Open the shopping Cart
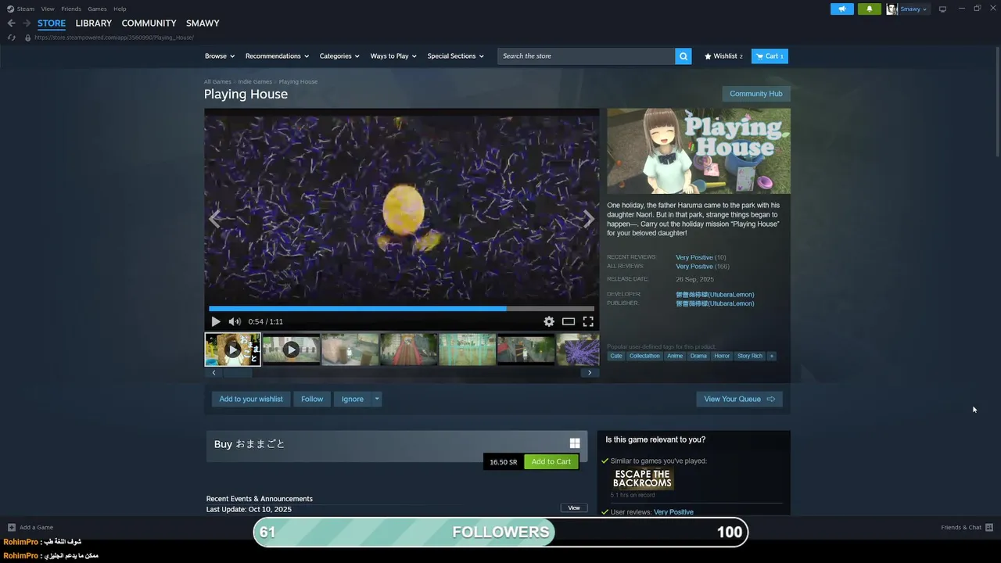 770,56
